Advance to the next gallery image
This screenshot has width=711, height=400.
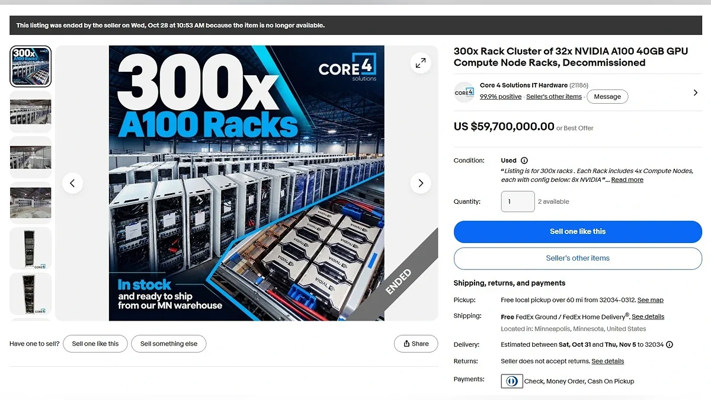point(421,183)
